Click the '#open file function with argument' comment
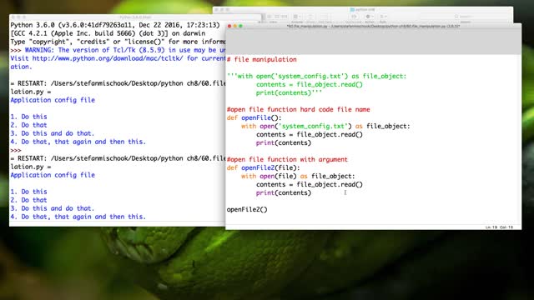Screen dimensions: 534x300 [287, 159]
